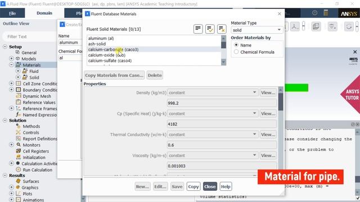Close the Fluent Database Materials dialog with X
360x202 pixels.
click(x=279, y=13)
